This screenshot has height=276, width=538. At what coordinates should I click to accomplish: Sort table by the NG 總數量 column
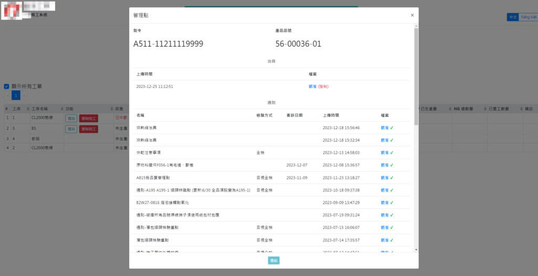(462, 109)
